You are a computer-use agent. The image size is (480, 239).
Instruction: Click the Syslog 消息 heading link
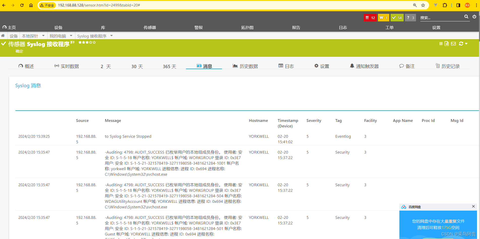click(28, 85)
